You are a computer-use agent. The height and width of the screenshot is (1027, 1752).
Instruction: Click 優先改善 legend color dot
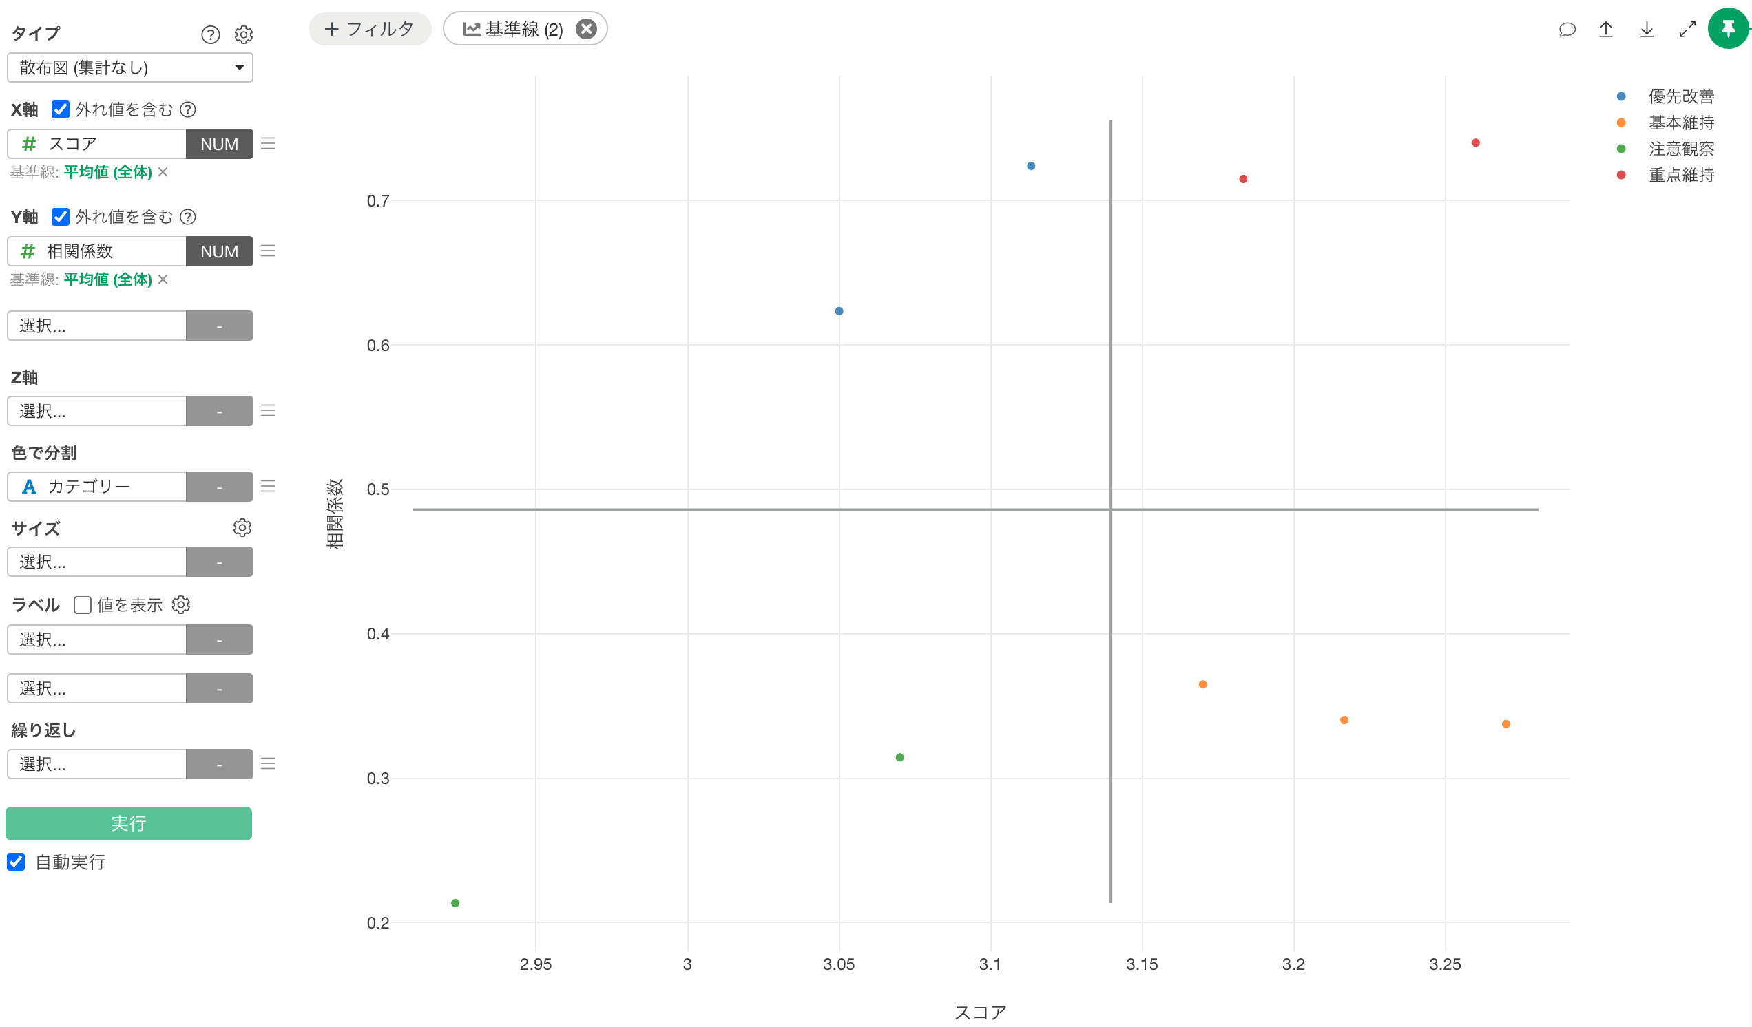click(x=1621, y=96)
